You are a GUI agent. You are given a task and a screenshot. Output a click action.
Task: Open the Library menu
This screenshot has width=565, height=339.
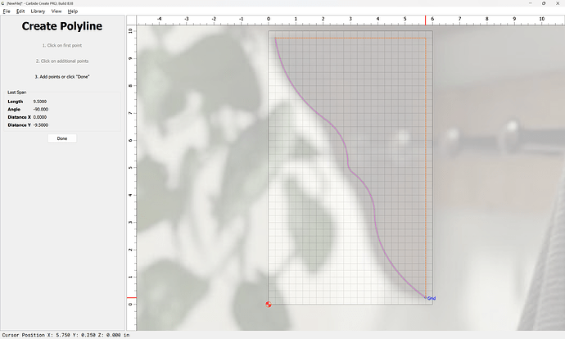pyautogui.click(x=38, y=11)
